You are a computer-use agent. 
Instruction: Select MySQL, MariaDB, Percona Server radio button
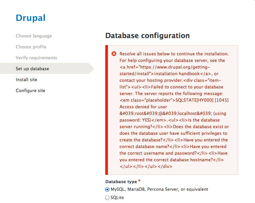click(107, 189)
